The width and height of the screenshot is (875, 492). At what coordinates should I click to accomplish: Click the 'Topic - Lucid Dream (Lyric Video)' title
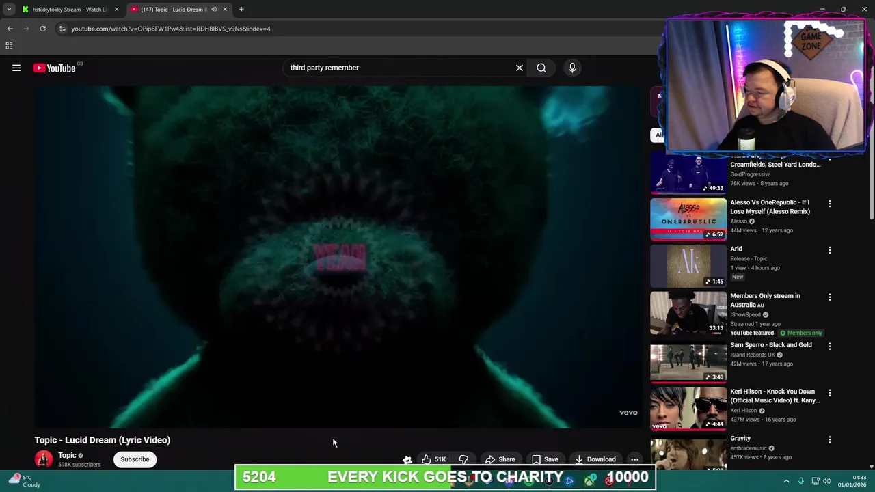(103, 440)
